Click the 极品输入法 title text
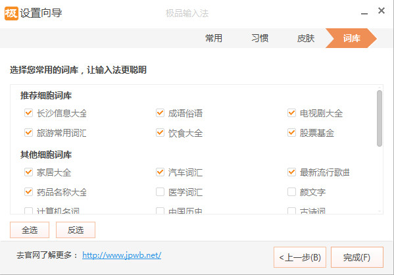The height and width of the screenshot is (275, 394). [x=187, y=13]
